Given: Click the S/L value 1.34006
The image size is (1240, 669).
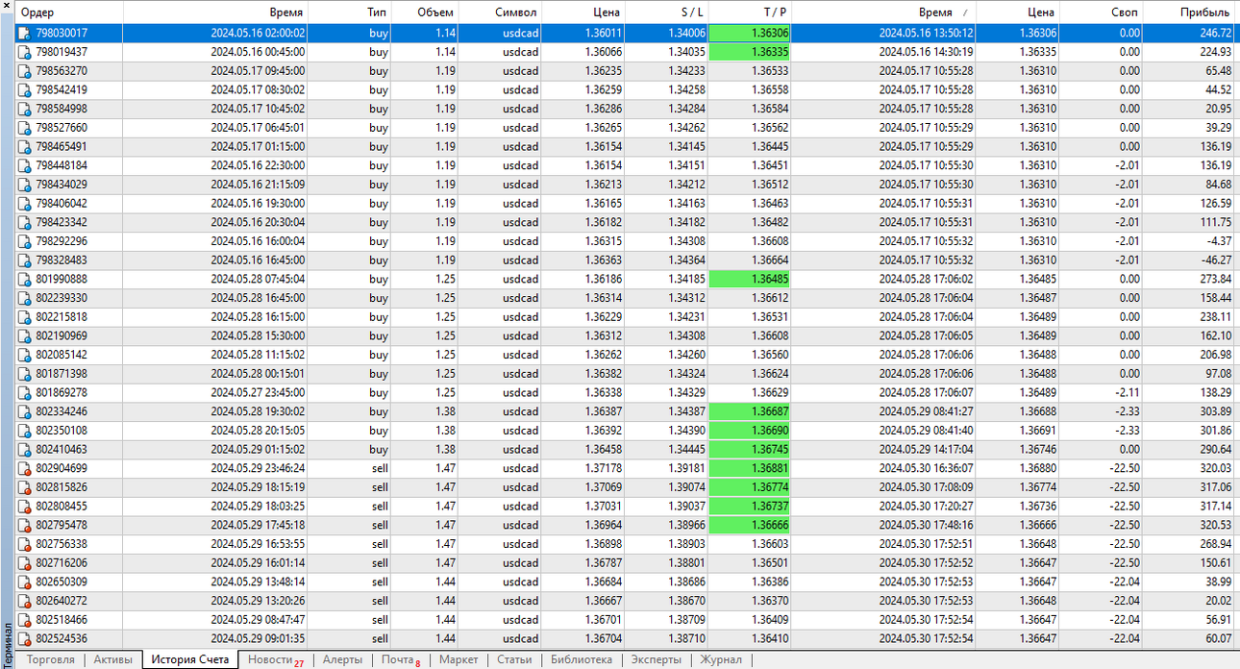Looking at the screenshot, I should (x=686, y=33).
